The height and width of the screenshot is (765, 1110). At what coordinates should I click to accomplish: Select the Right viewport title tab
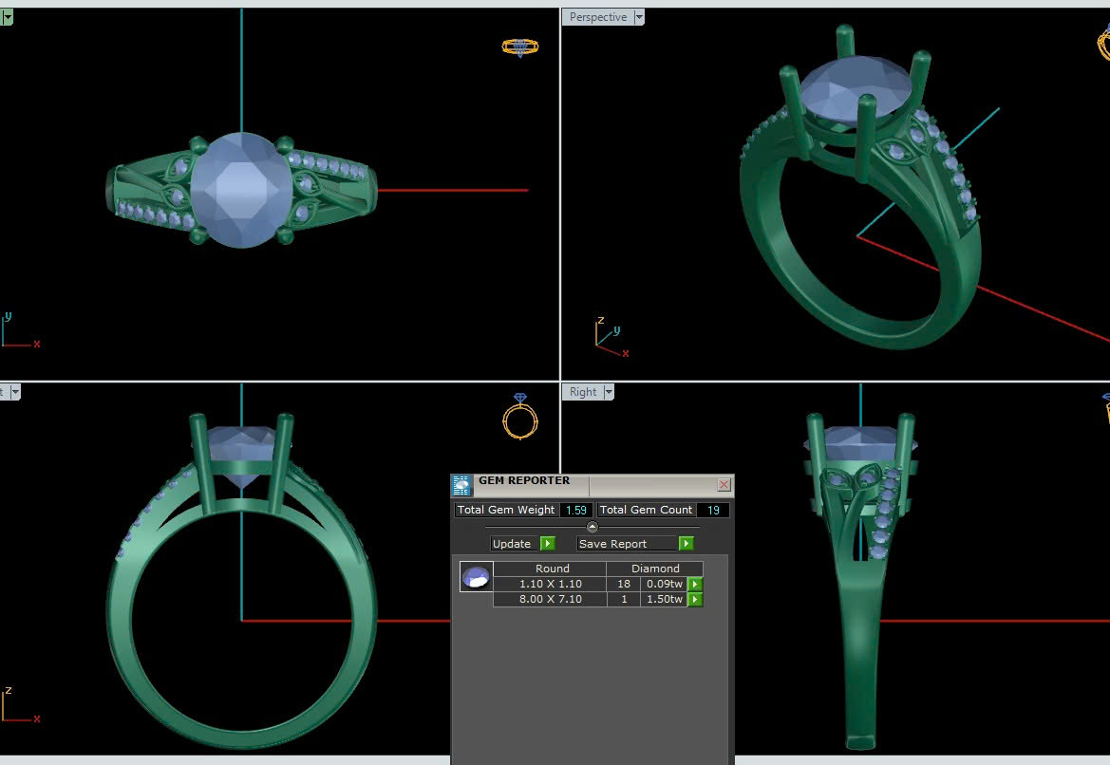tap(583, 392)
